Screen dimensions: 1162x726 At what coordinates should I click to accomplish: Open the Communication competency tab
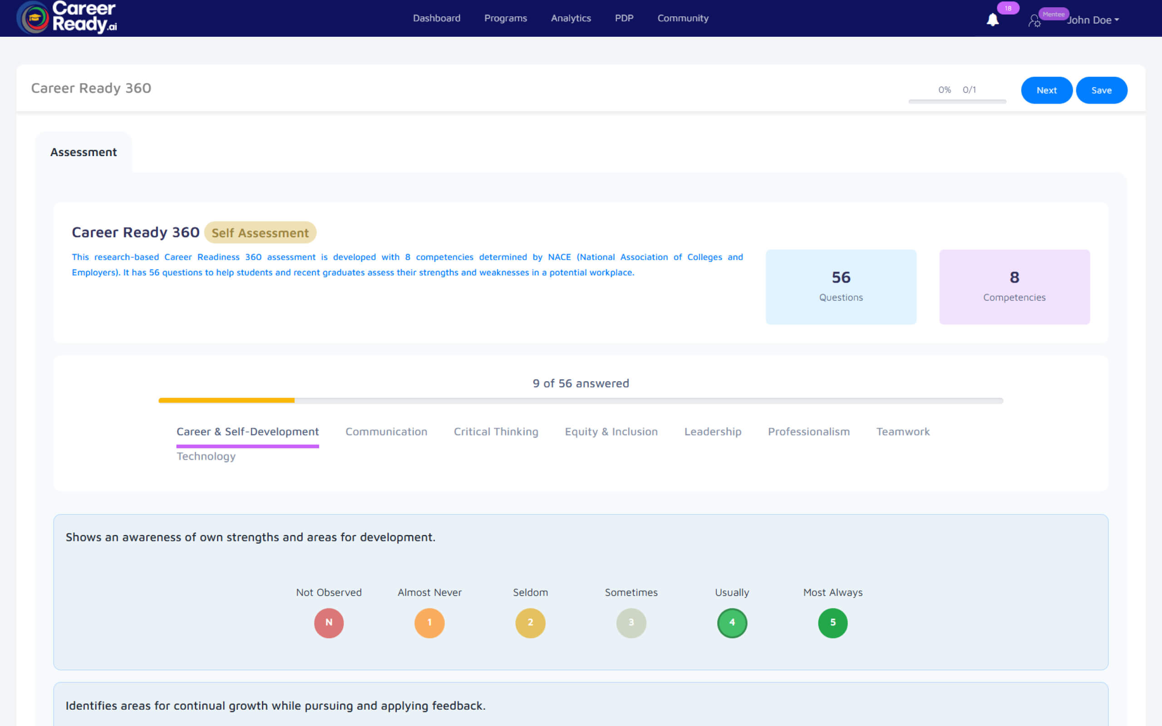click(x=387, y=432)
